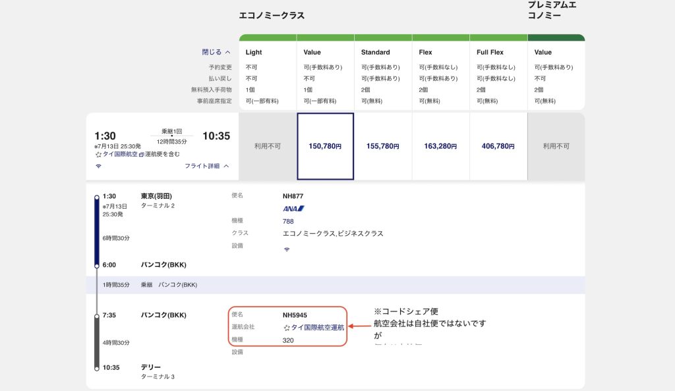Open the タイ国際航空運航 operating airline link
Image resolution: width=675 pixels, height=391 pixels.
[x=317, y=327]
